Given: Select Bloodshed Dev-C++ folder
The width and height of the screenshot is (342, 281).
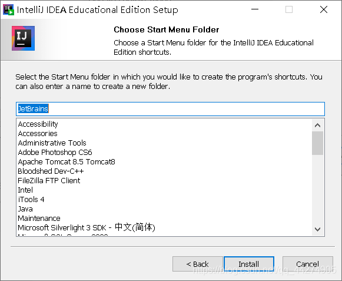Looking at the screenshot, I should [x=51, y=171].
